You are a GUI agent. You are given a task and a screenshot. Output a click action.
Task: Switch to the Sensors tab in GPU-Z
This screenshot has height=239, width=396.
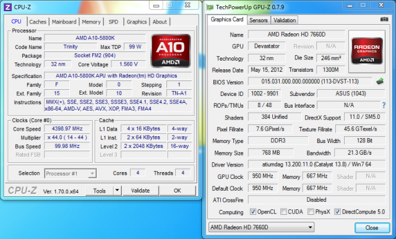tap(259, 20)
